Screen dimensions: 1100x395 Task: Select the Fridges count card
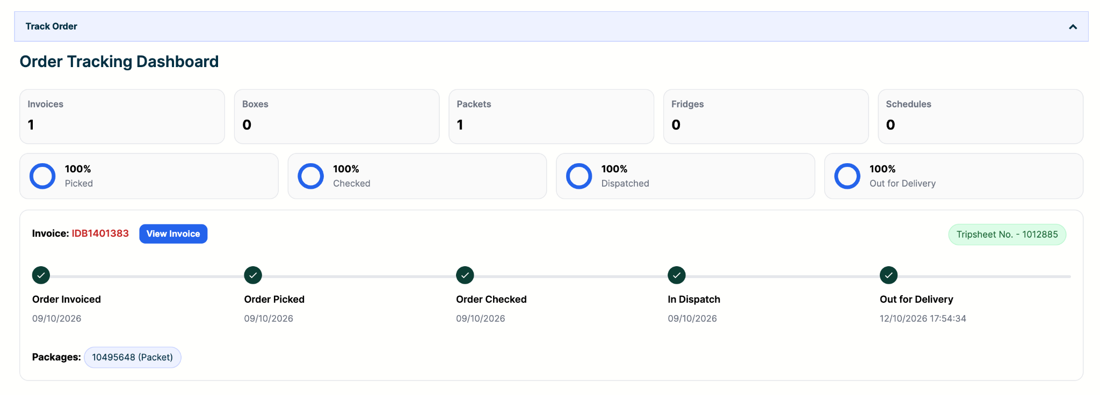pos(766,116)
